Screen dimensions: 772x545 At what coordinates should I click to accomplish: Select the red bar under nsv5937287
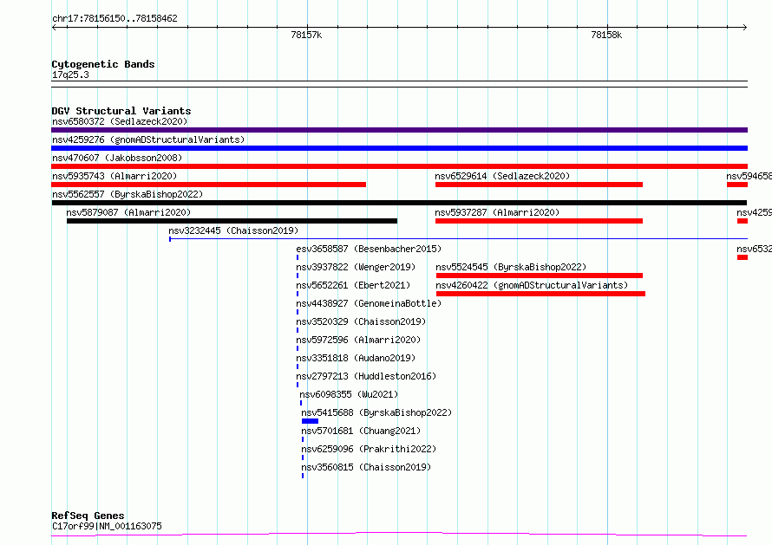(540, 221)
